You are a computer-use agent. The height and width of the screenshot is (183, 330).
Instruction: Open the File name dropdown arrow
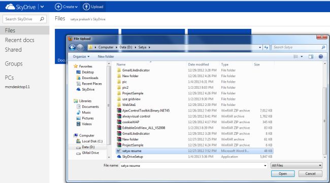tap(265, 166)
